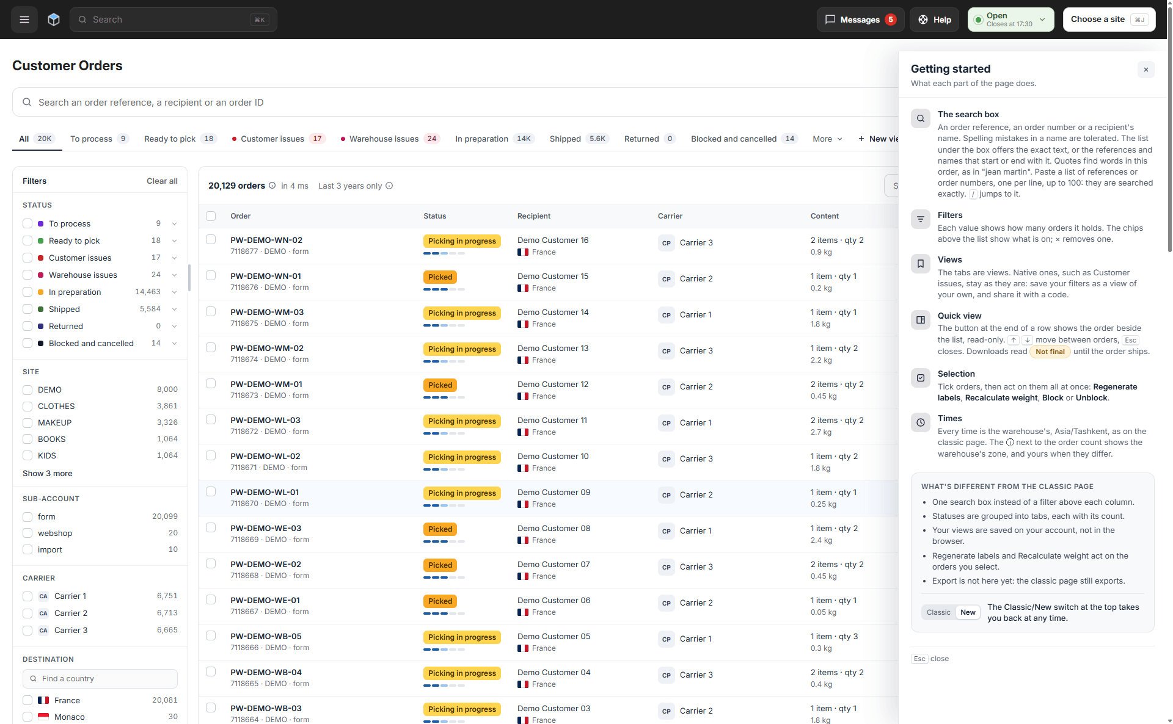This screenshot has height=724, width=1173.
Task: Switch to the Warehouse issues tab
Action: [390, 139]
